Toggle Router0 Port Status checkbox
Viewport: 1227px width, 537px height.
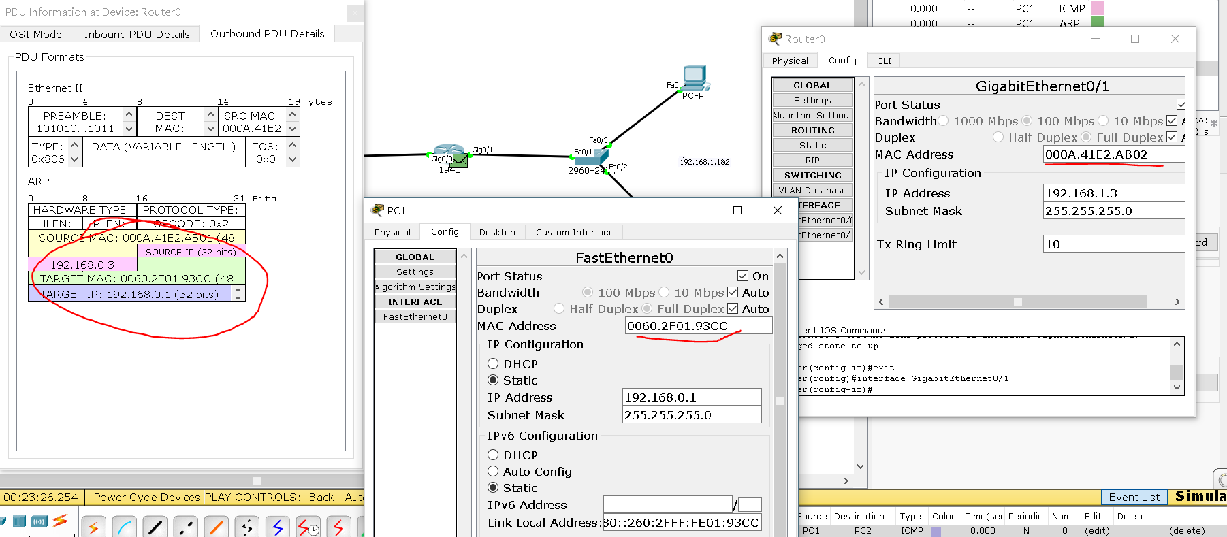coord(1181,104)
